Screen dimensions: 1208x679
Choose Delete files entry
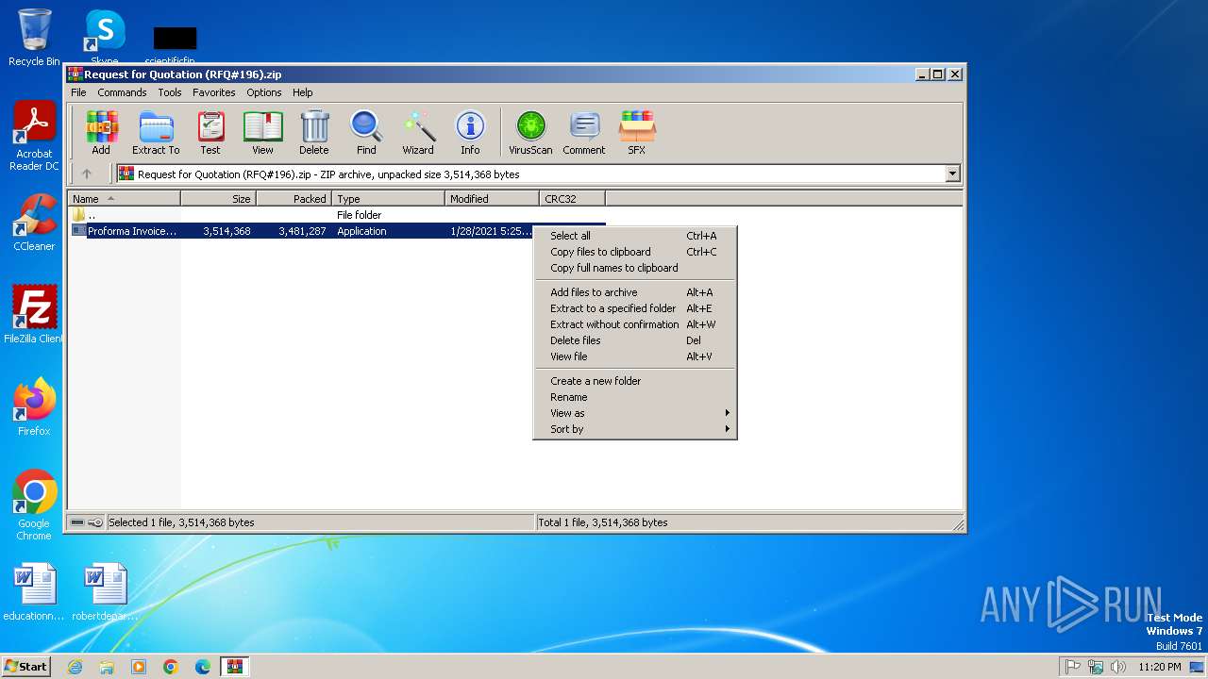click(x=635, y=340)
